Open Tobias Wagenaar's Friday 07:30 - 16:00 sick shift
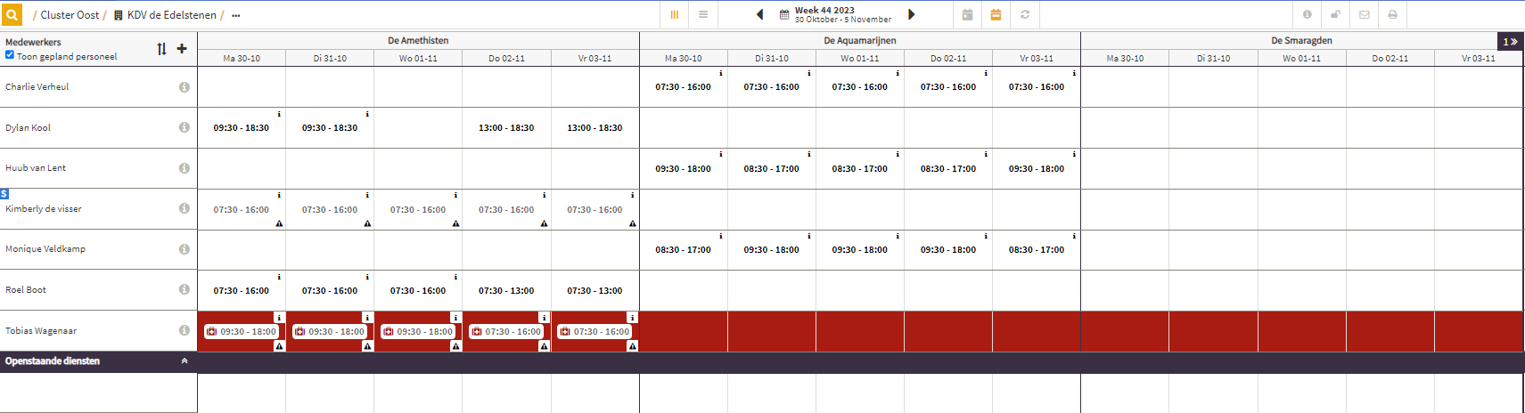This screenshot has height=413, width=1525. 594,331
